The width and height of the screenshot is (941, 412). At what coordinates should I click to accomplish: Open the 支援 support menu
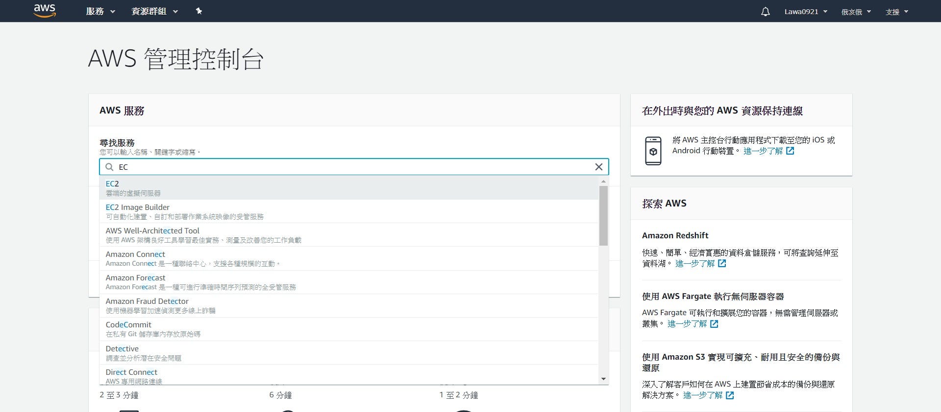click(x=897, y=12)
